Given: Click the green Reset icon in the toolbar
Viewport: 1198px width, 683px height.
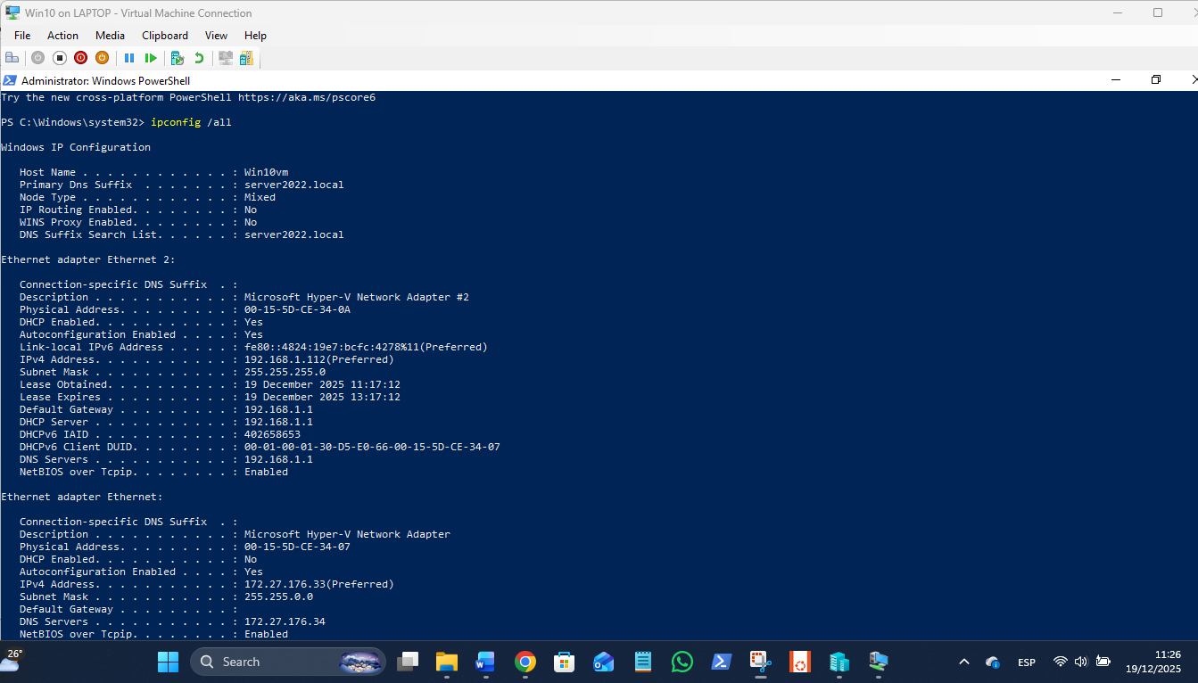Looking at the screenshot, I should point(151,58).
